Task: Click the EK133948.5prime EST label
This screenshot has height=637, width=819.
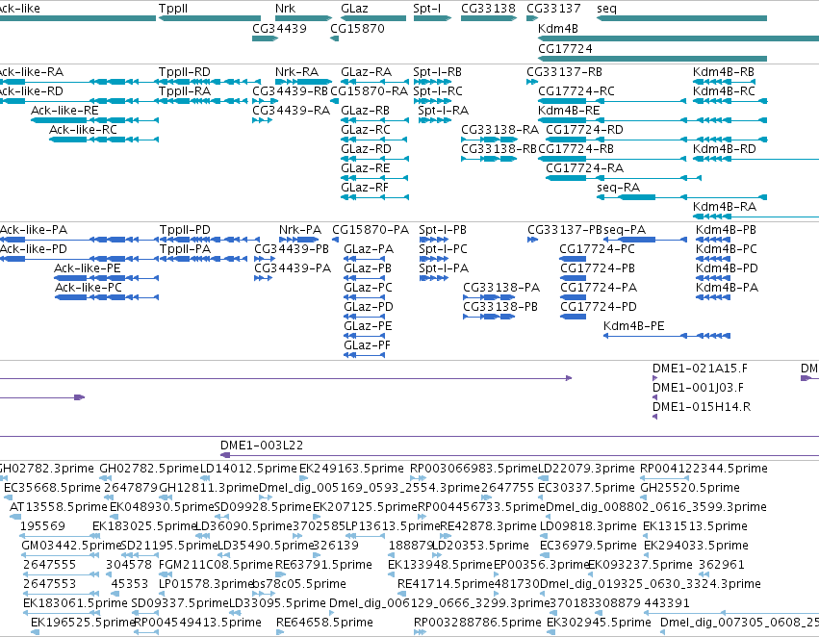Action: click(x=440, y=565)
